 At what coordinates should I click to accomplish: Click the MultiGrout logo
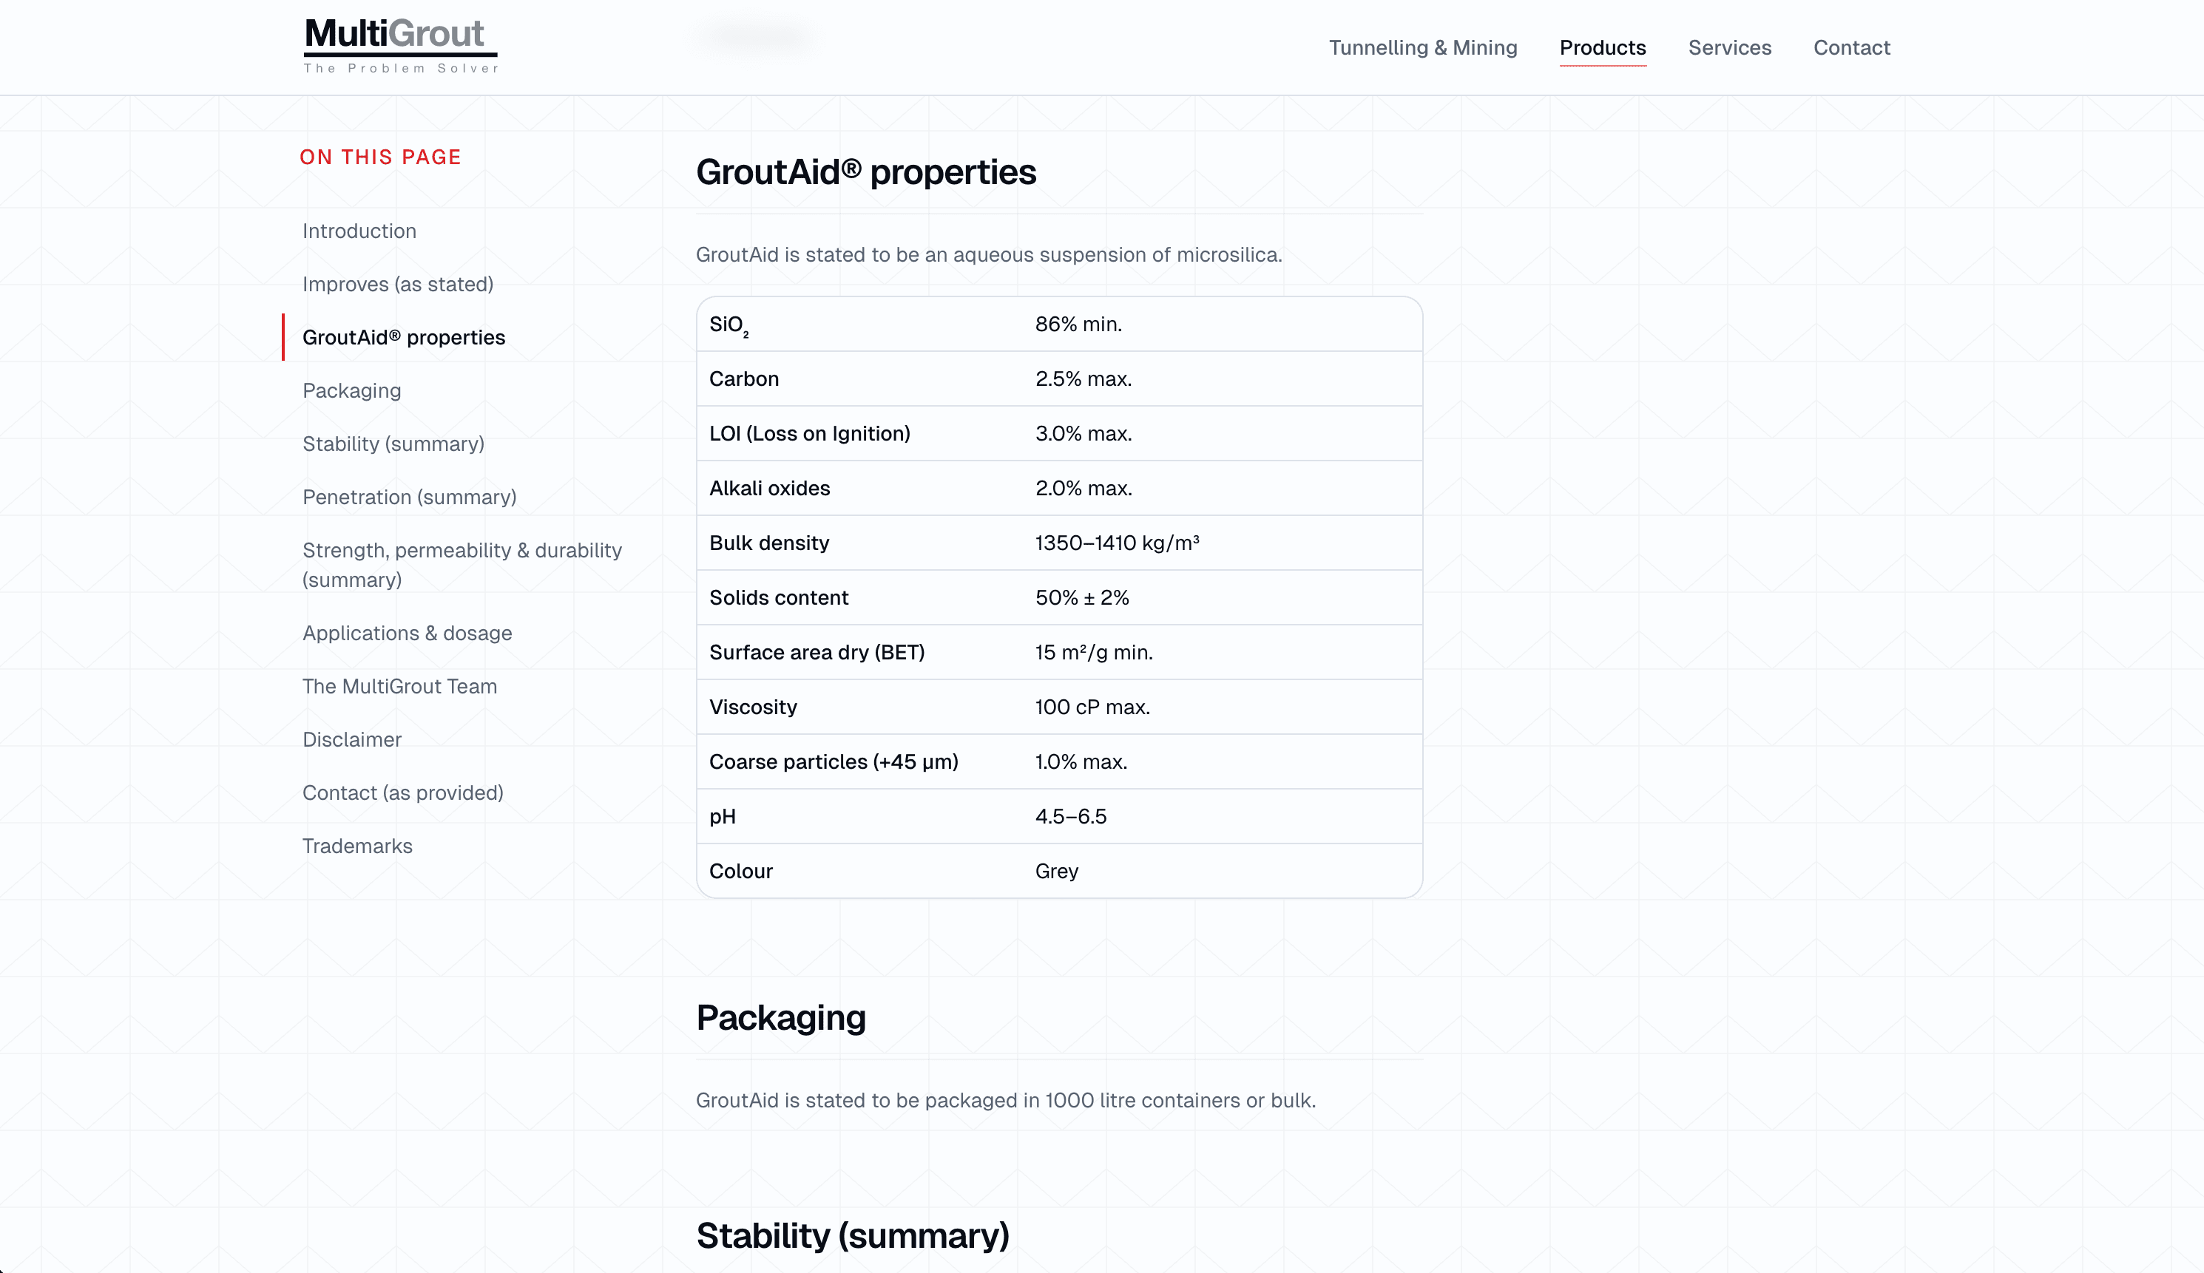pos(401,46)
